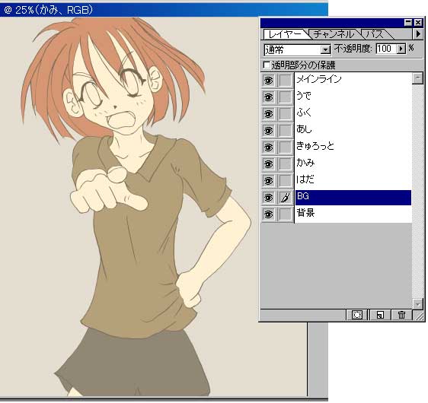Click the paintbrush icon beside BG layer
Image resolution: width=428 pixels, height=403 pixels.
click(x=286, y=198)
